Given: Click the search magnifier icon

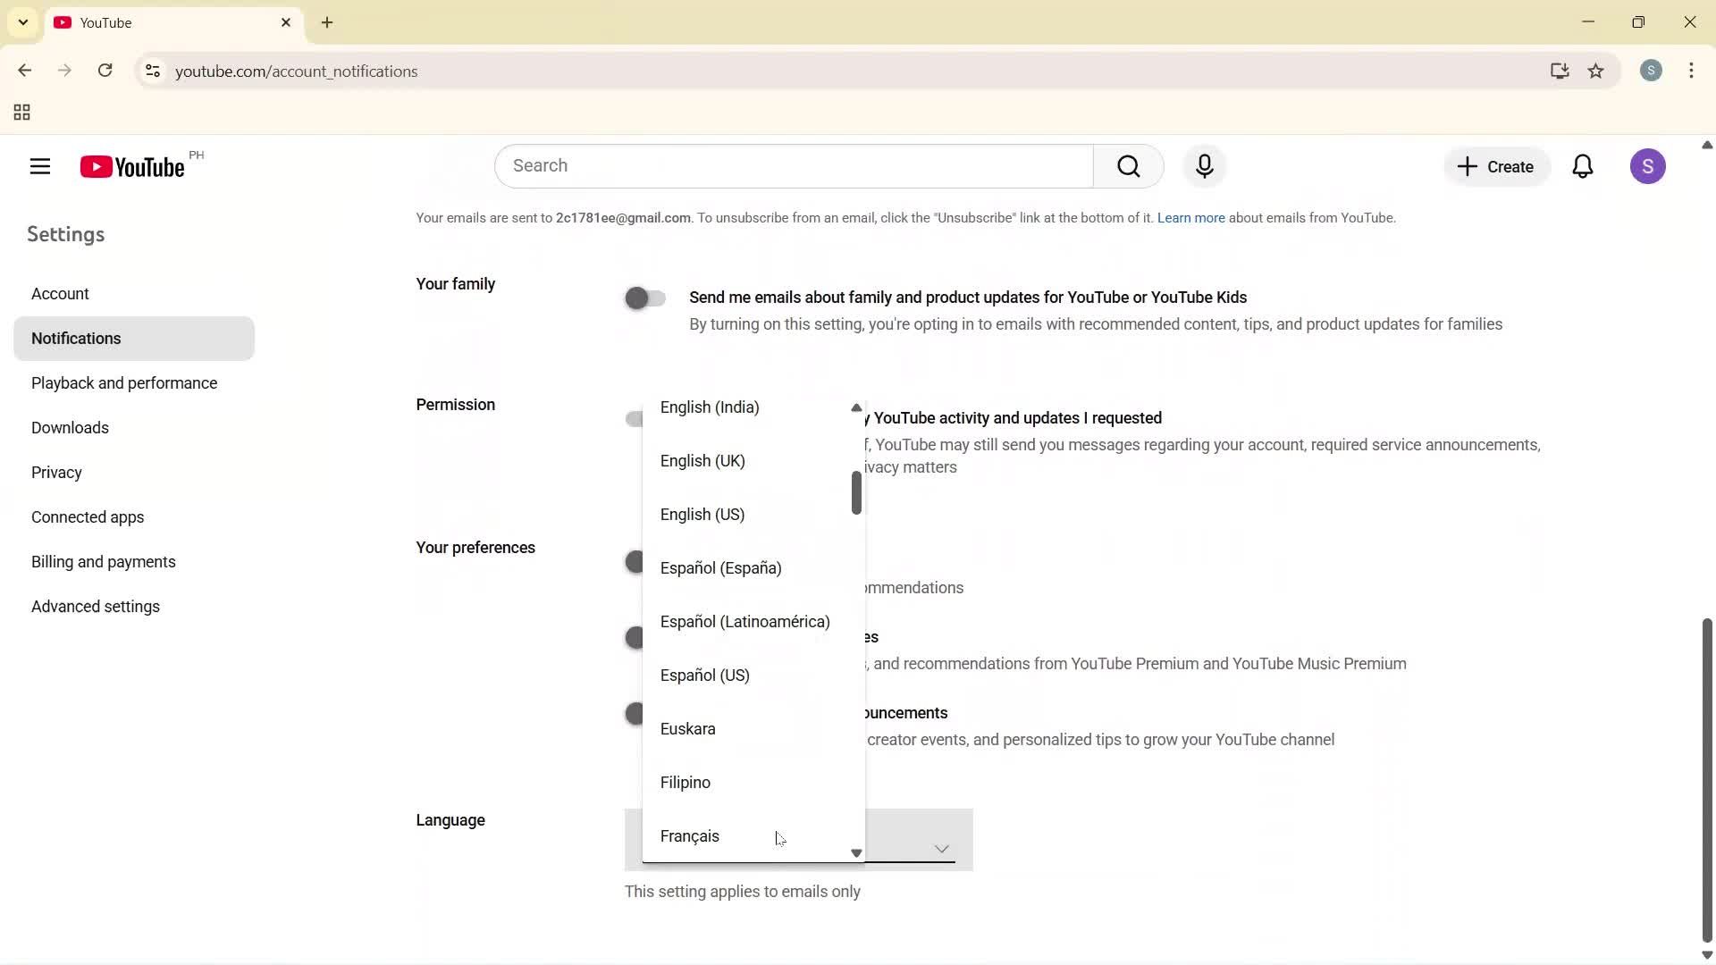Looking at the screenshot, I should pos(1129,166).
